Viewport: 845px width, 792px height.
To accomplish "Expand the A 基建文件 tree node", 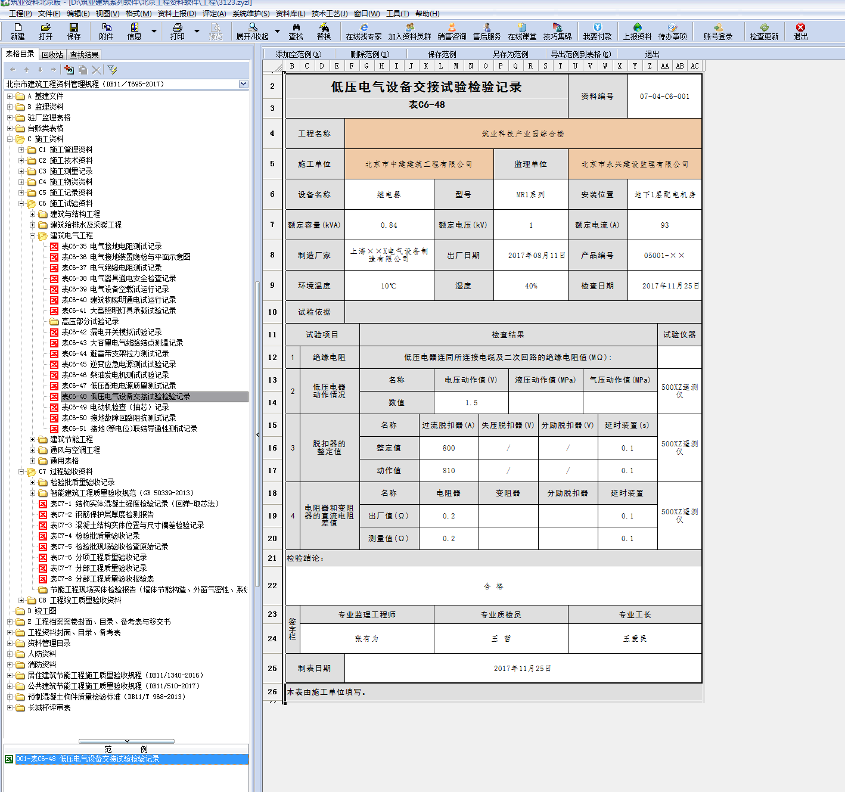I will pos(10,96).
